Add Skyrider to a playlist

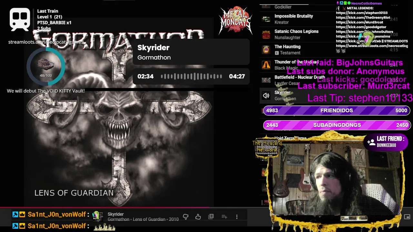click(x=224, y=217)
